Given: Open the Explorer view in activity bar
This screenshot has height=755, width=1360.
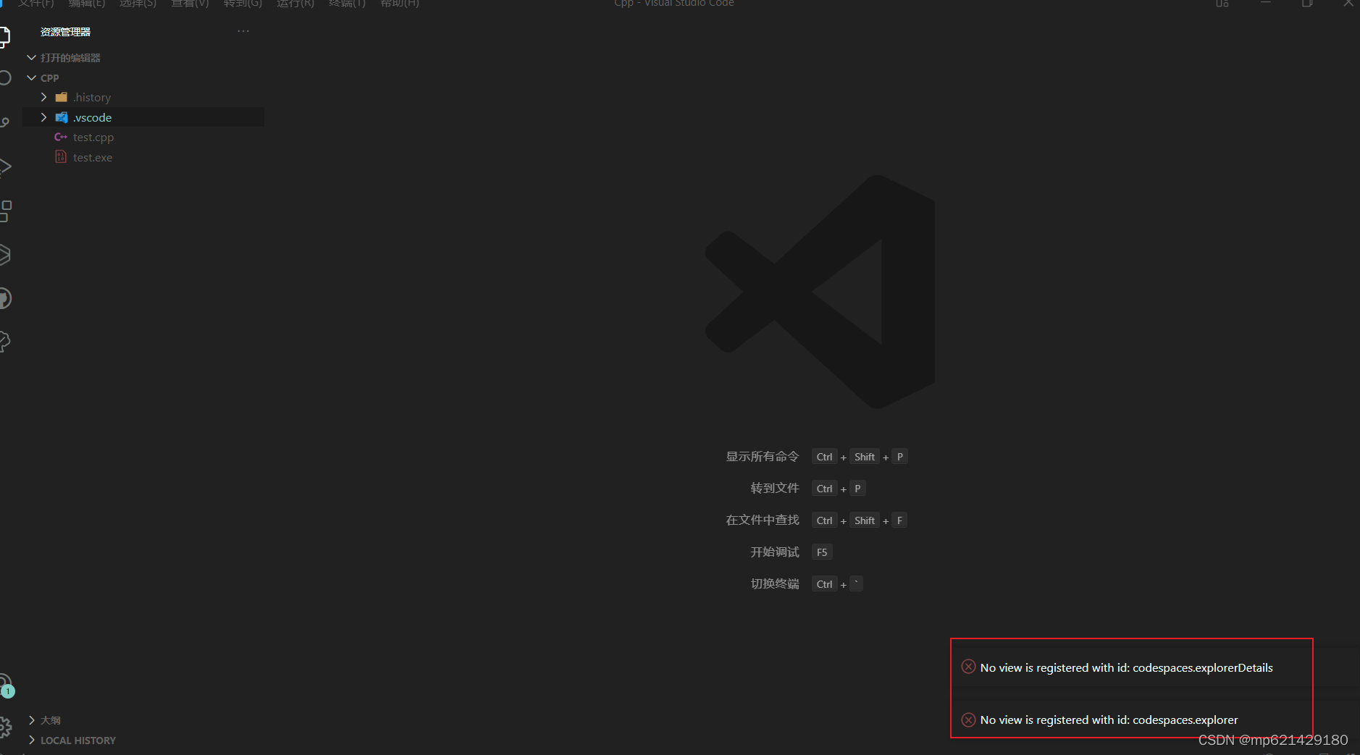Looking at the screenshot, I should [4, 36].
